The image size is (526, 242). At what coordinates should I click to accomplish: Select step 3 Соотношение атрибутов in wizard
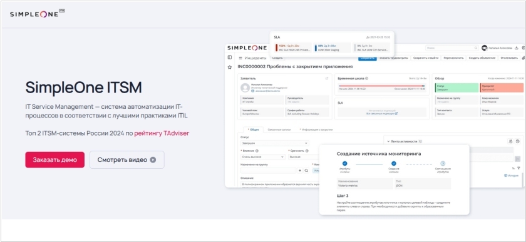pos(443,166)
